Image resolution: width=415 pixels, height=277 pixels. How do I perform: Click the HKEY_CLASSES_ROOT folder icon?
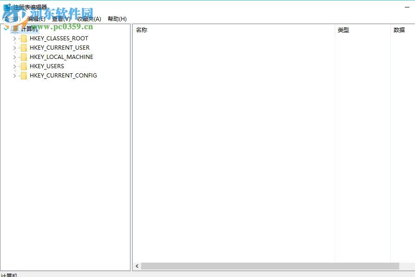(24, 39)
